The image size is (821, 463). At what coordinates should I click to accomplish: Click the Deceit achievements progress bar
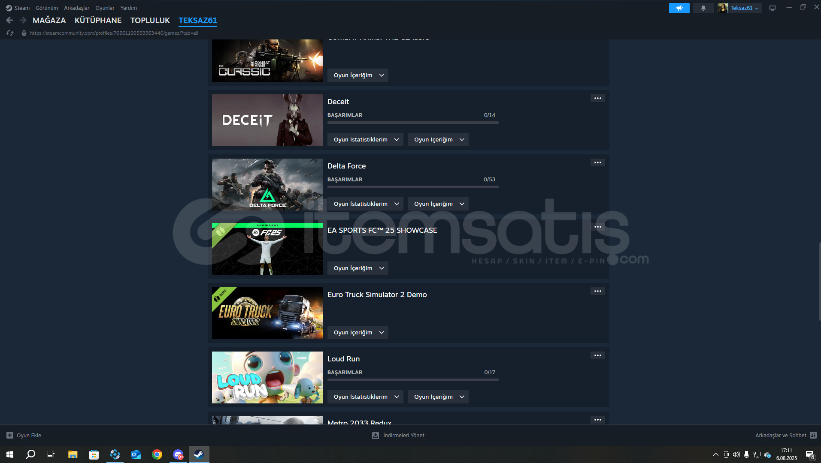pyautogui.click(x=413, y=123)
